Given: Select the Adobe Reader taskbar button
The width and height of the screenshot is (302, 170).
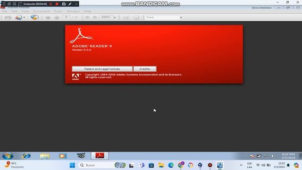Looking at the screenshot, I should pos(100,156).
